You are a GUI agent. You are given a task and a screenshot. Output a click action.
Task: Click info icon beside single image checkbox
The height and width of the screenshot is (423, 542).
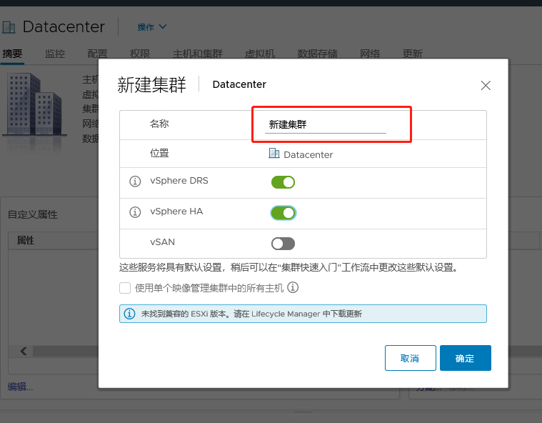(x=293, y=287)
